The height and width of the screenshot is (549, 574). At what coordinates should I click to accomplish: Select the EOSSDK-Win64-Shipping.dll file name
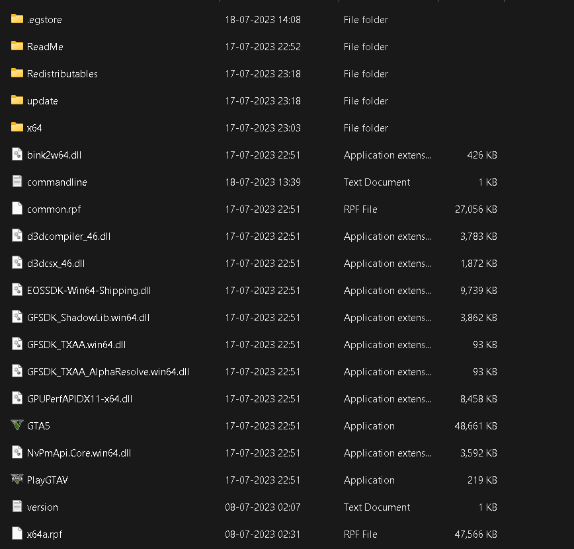click(89, 291)
